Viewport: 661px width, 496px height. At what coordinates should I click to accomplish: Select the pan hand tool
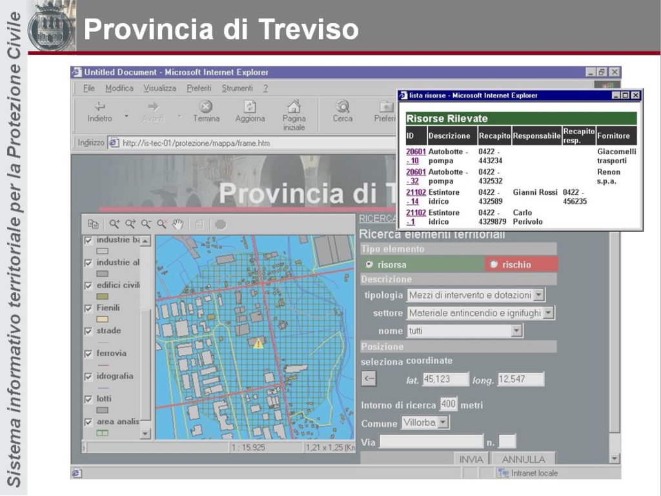(x=178, y=224)
